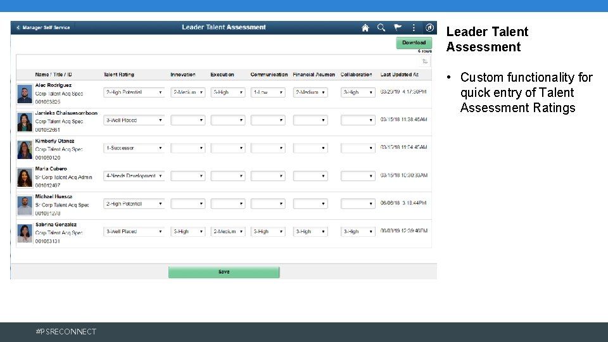Click the Download button
Viewport: 608px width, 342px height.
coord(414,42)
